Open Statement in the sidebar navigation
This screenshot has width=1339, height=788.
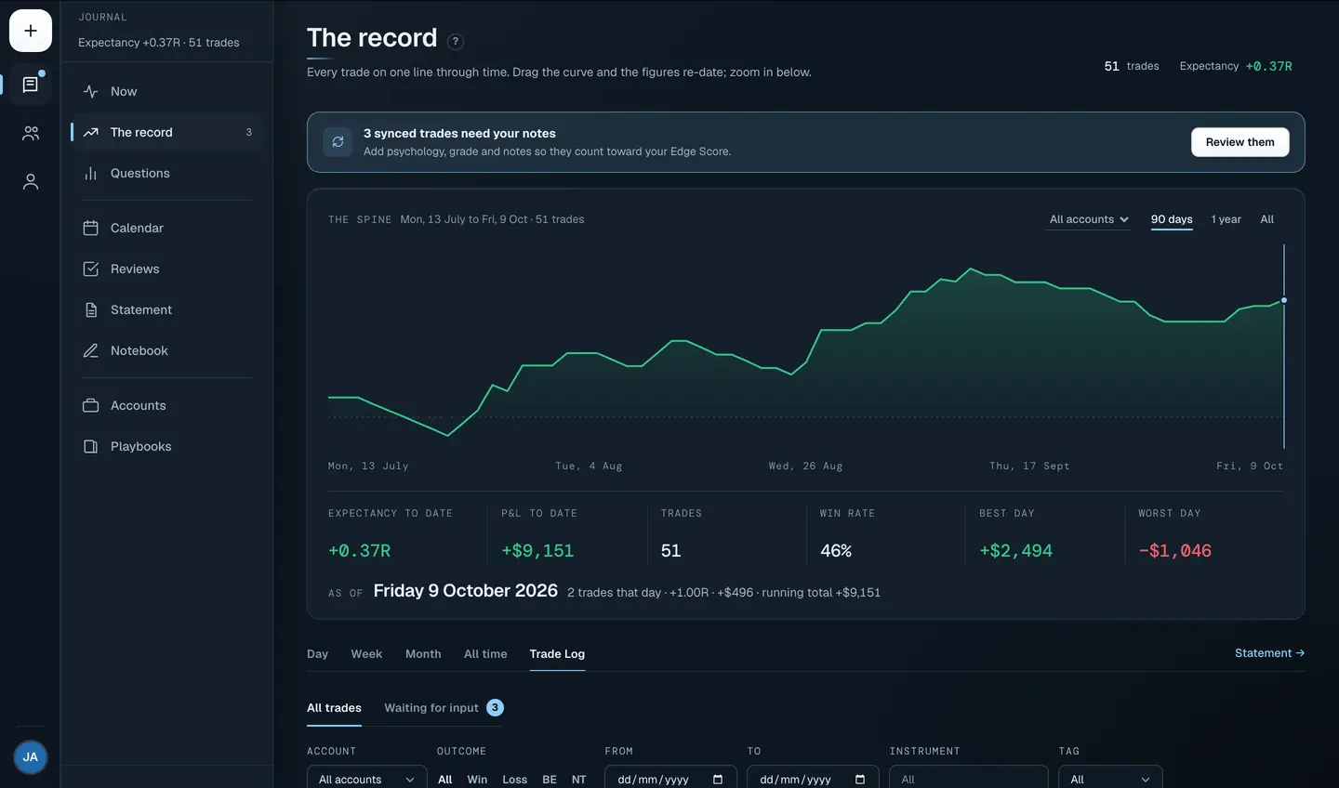tap(166, 309)
